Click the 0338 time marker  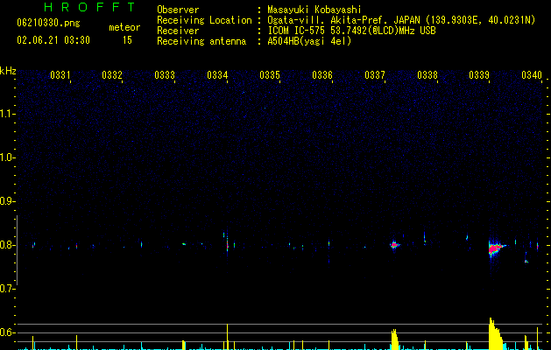click(427, 75)
